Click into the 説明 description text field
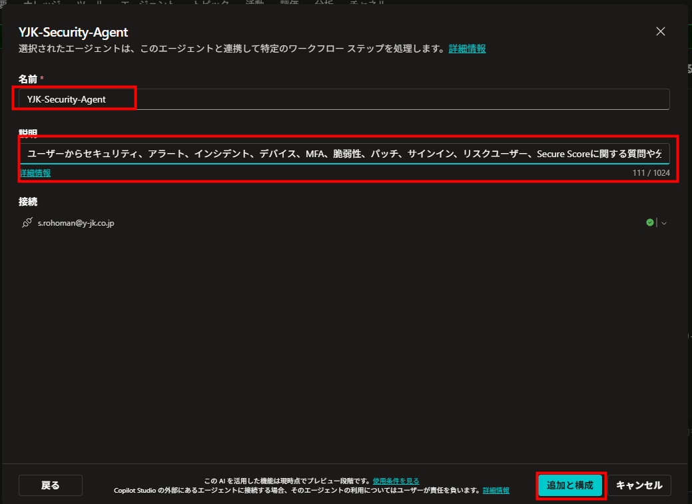The height and width of the screenshot is (504, 692). (344, 154)
